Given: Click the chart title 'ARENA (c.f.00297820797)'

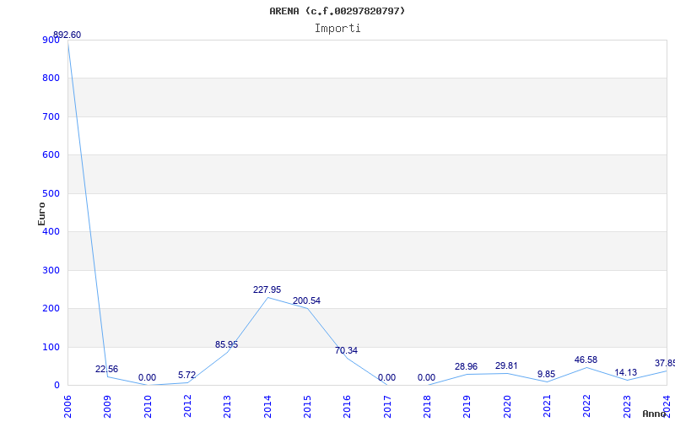Looking at the screenshot, I should [337, 11].
